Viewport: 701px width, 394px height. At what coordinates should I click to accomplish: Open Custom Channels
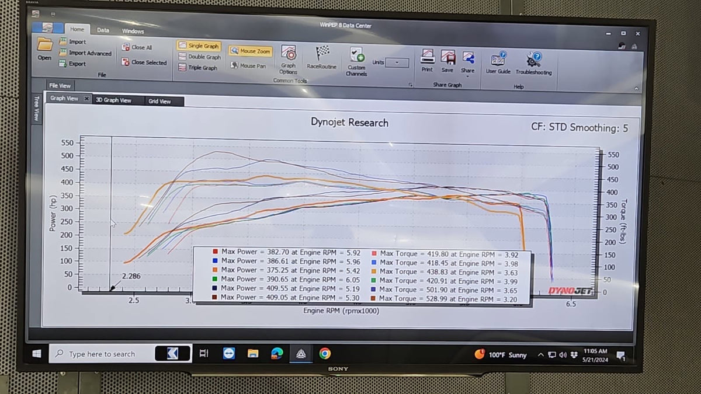click(x=356, y=62)
